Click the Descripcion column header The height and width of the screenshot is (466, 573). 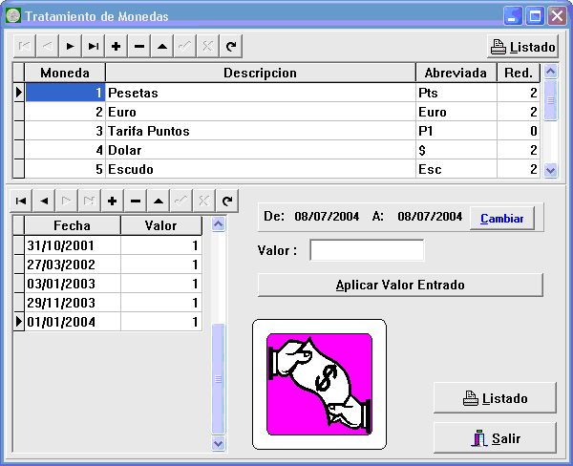click(260, 74)
